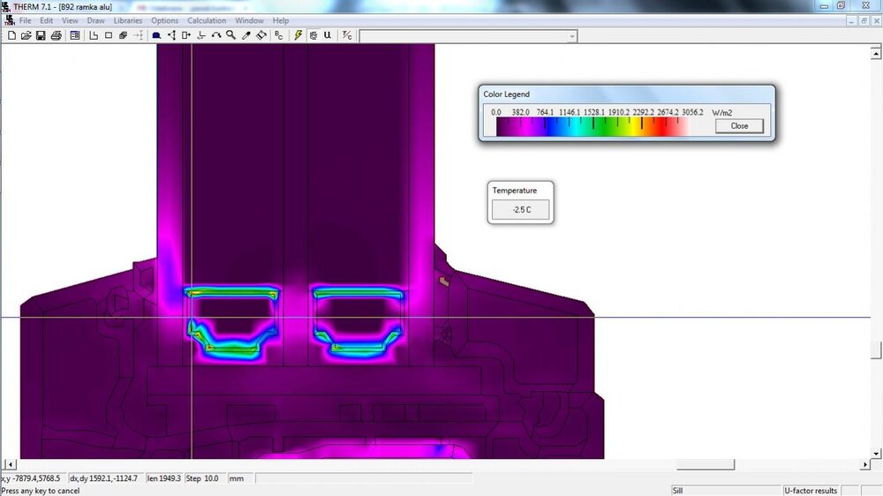883x496 pixels.
Task: Close the Color Legend panel
Action: (739, 126)
